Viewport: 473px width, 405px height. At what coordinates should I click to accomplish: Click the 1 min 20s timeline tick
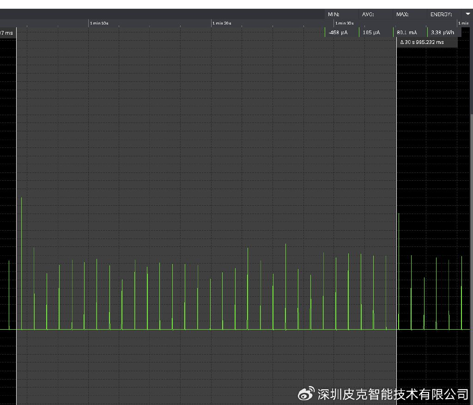click(222, 23)
